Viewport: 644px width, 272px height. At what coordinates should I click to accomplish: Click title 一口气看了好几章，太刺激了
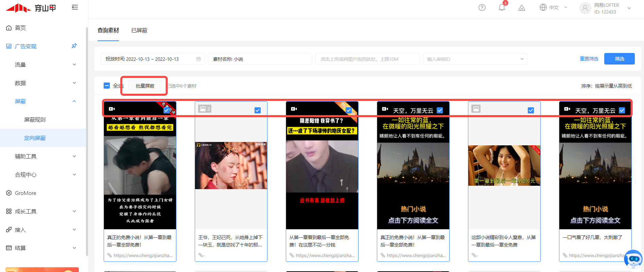(592, 237)
